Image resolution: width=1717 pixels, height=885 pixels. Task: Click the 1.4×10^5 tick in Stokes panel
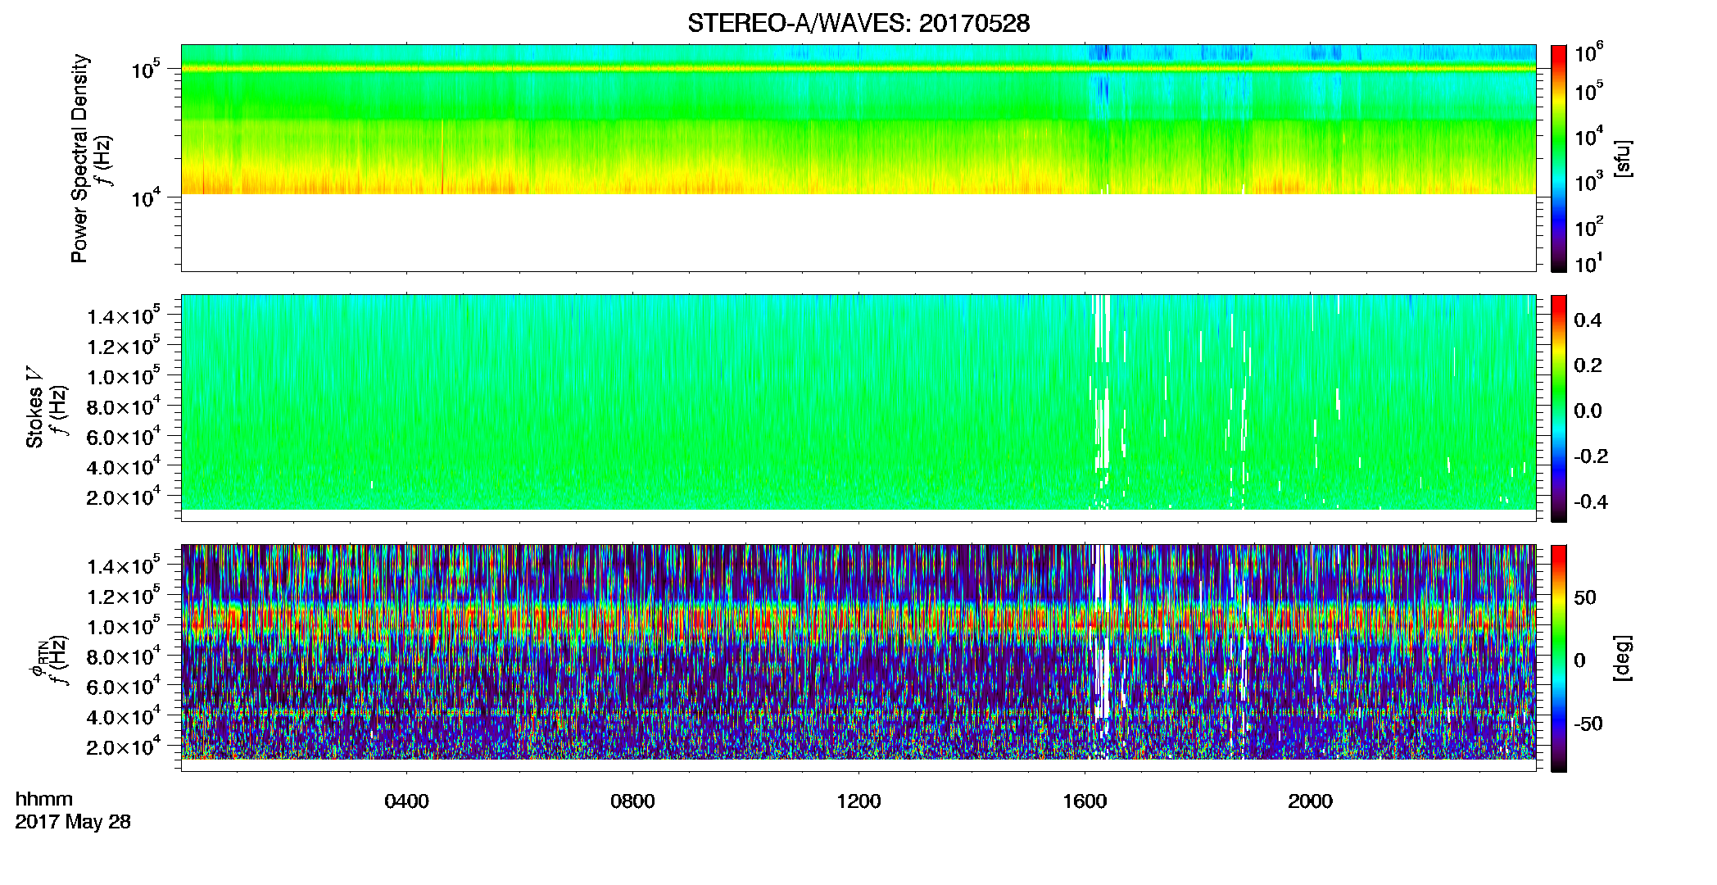click(123, 315)
